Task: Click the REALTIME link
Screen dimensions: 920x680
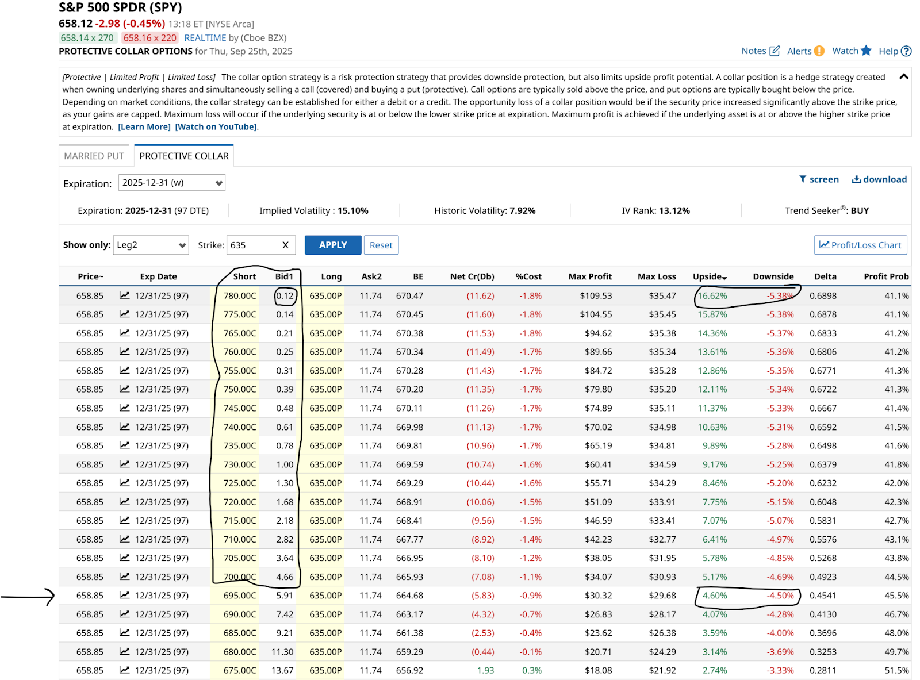Action: [205, 38]
